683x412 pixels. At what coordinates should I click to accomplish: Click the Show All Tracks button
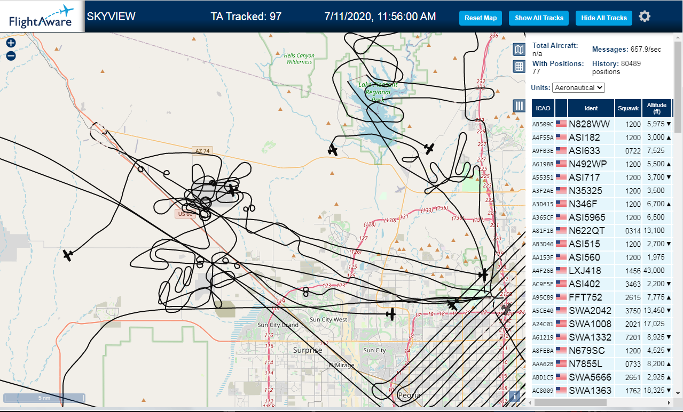point(539,18)
